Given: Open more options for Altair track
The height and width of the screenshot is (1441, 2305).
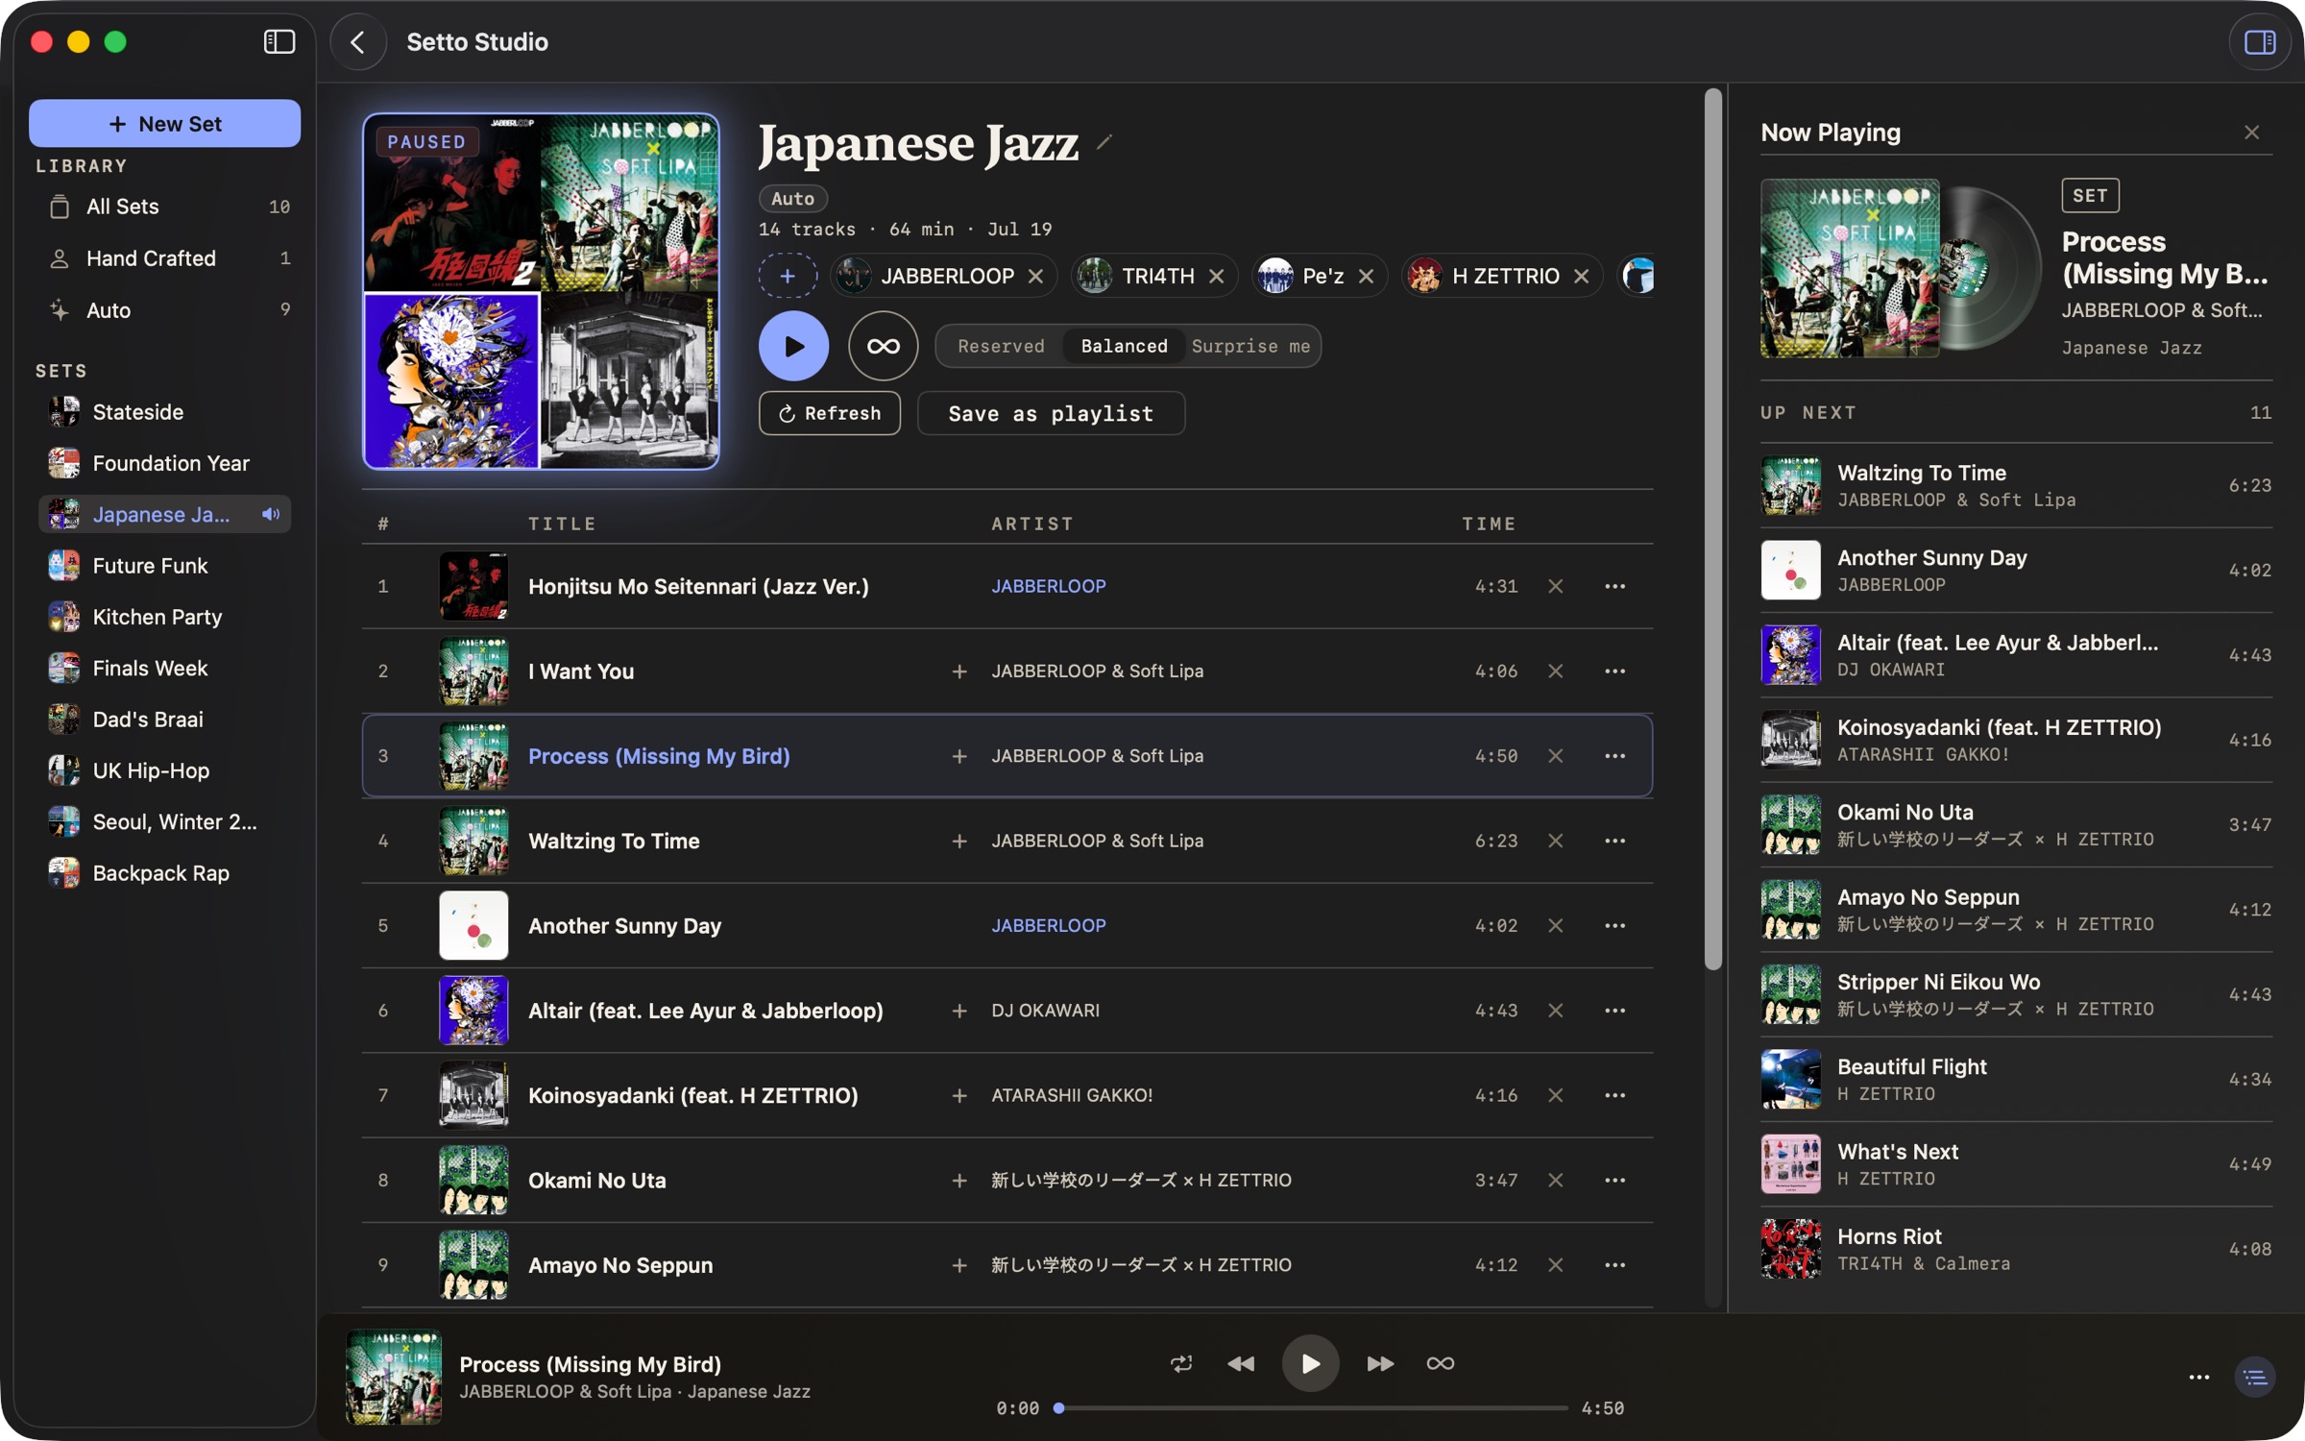Looking at the screenshot, I should click(1615, 1011).
